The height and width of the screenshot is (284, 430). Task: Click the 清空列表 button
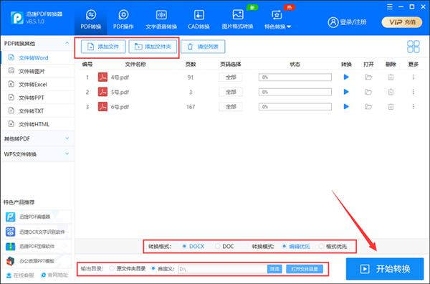coord(203,47)
